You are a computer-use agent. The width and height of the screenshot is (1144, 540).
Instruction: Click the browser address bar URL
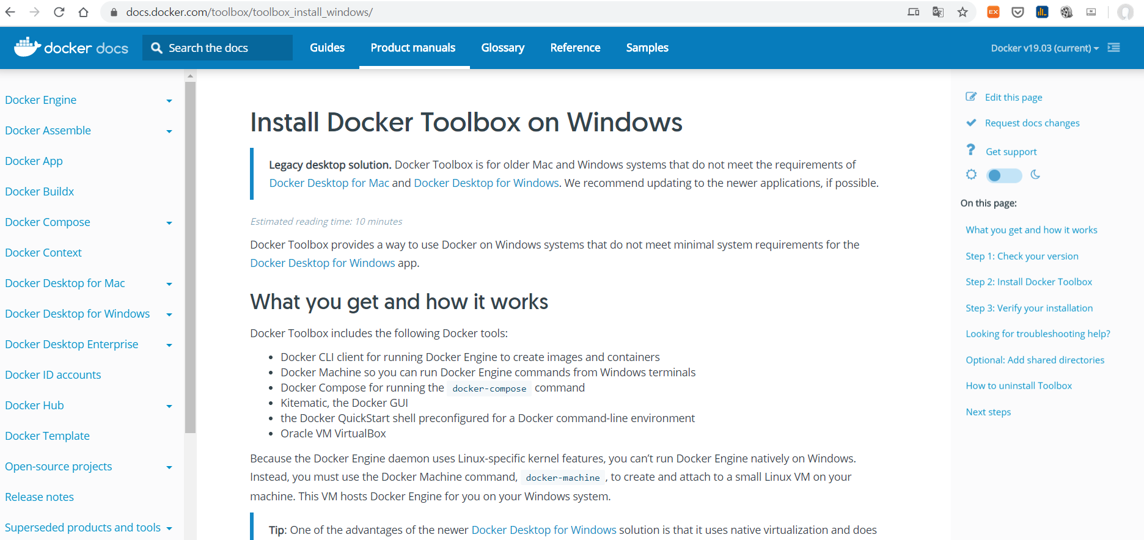coord(249,12)
